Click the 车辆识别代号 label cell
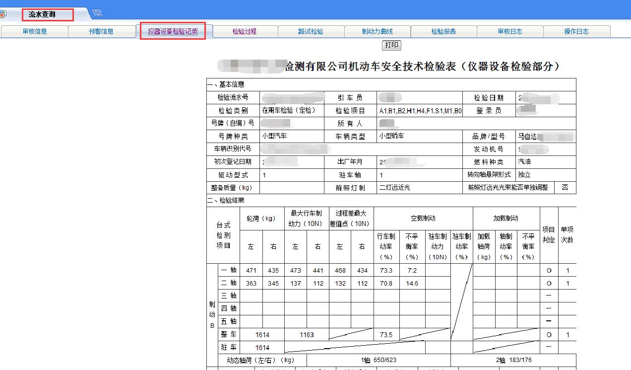The image size is (631, 370). pos(233,149)
